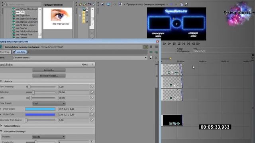Click the plugin chain add icon

coord(151,52)
